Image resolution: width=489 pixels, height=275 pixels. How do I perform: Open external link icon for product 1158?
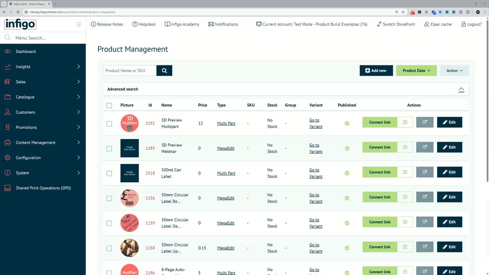tap(425, 247)
